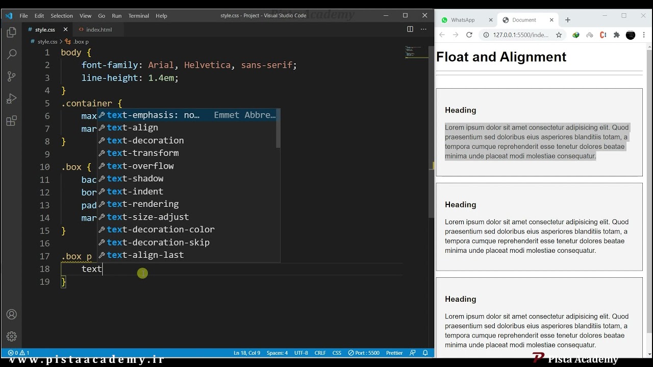This screenshot has height=367, width=653.
Task: Open the Manage gear menu
Action: pos(11,336)
